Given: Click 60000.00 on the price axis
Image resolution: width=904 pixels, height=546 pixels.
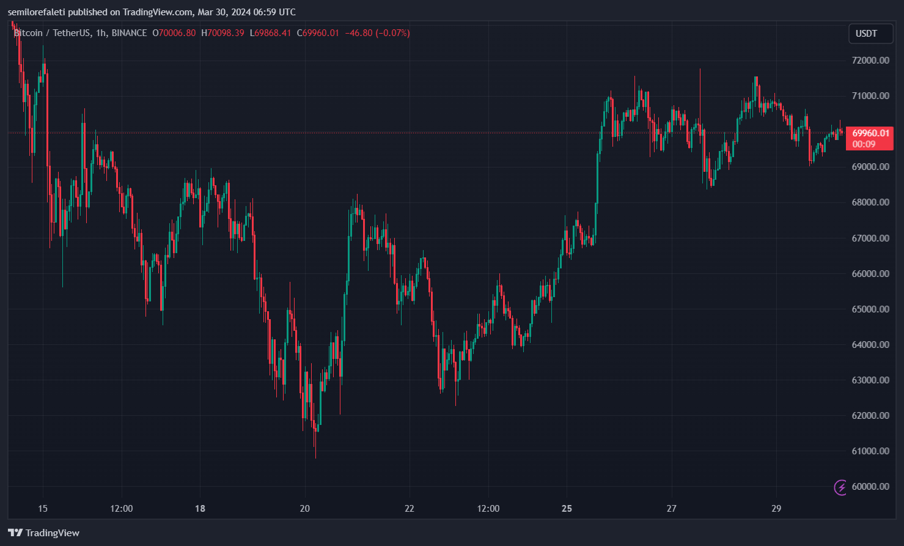Looking at the screenshot, I should coord(870,486).
